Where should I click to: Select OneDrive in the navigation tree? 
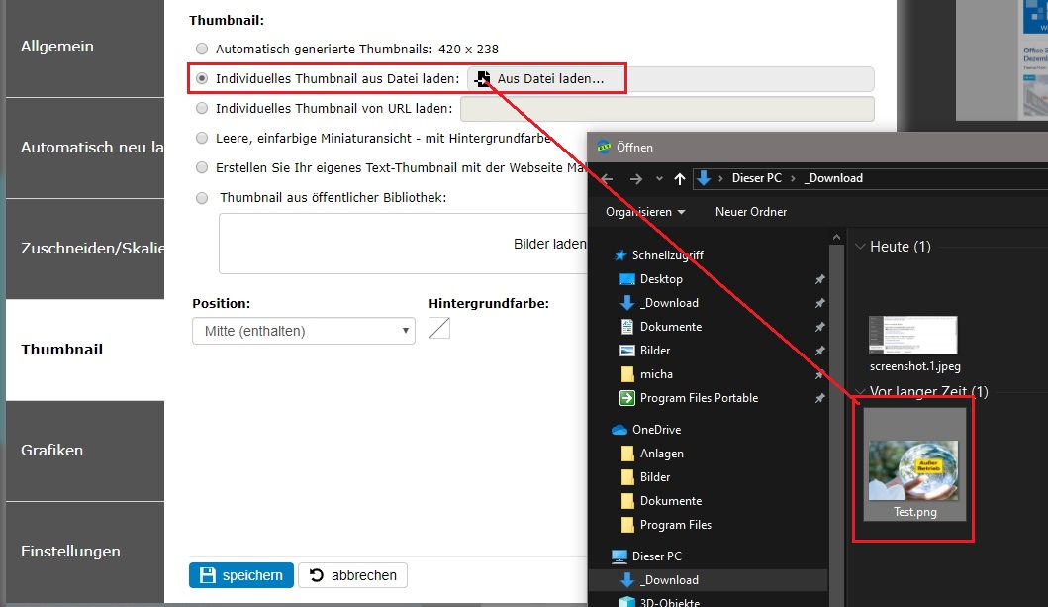coord(655,430)
